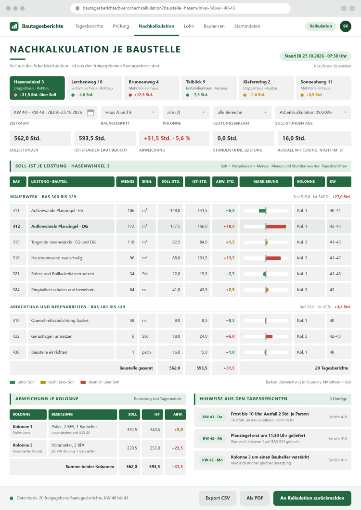Sort by the Soll-Std. column header
Image resolution: width=361 pixels, height=510 pixels.
170,182
